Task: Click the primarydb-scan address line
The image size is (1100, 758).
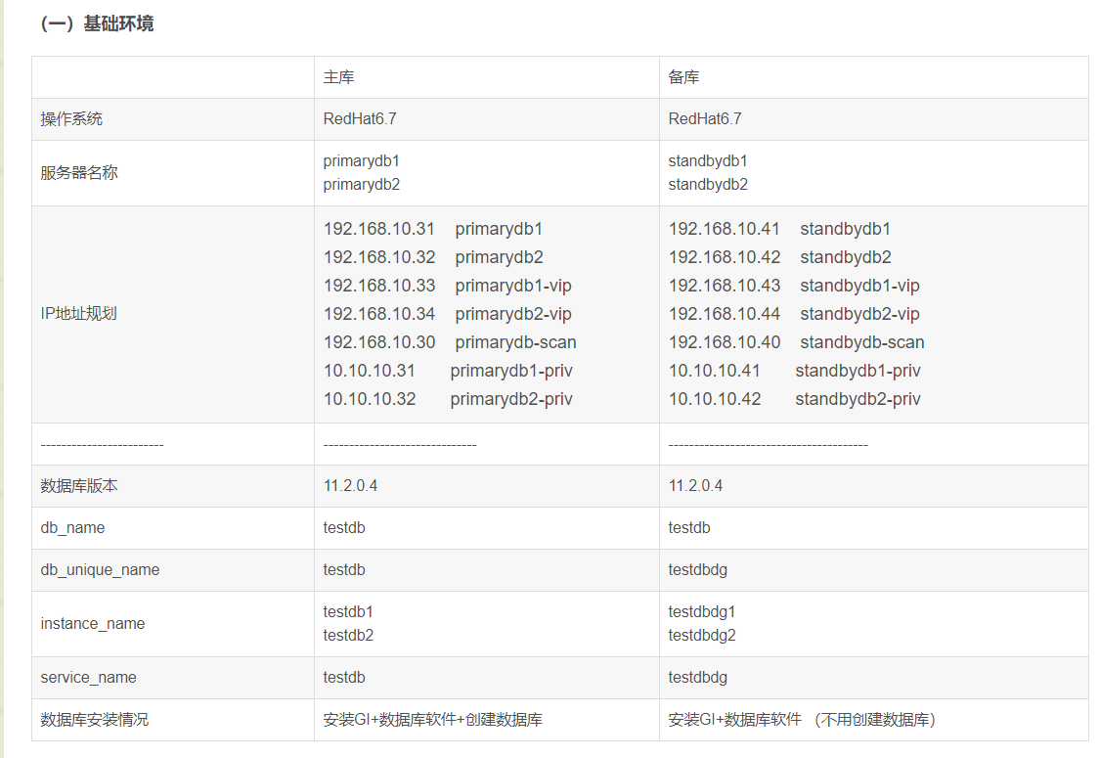Action: [x=451, y=342]
